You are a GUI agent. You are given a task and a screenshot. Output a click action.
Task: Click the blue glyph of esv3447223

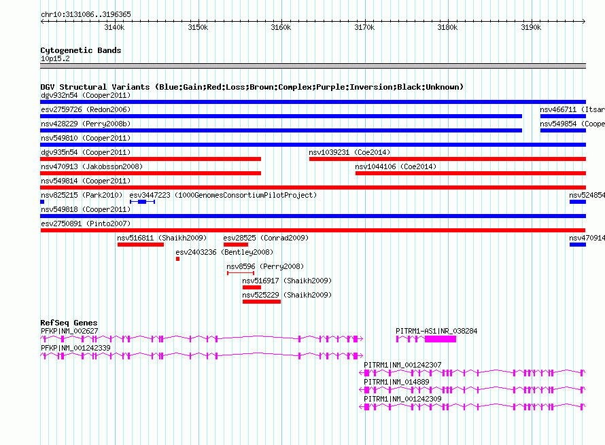tap(142, 202)
